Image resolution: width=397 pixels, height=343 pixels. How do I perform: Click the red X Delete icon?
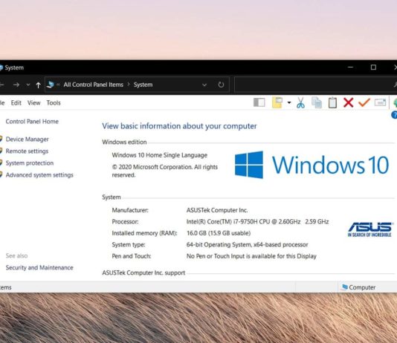pyautogui.click(x=349, y=102)
